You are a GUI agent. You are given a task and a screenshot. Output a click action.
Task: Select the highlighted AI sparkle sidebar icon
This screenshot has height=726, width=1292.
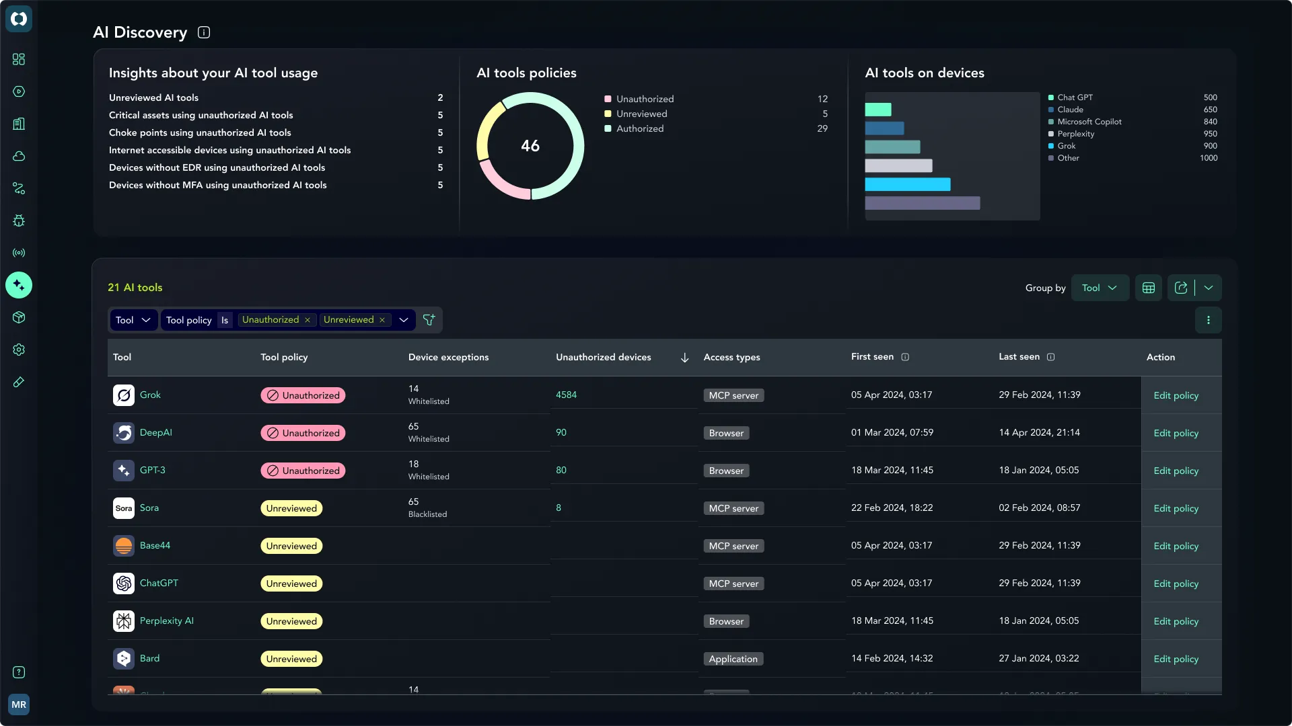click(19, 285)
